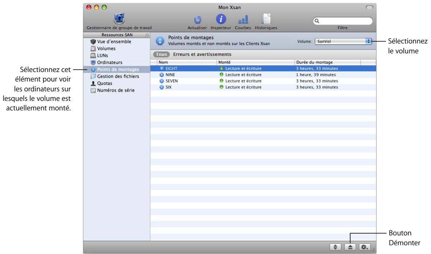This screenshot has width=431, height=254.
Task: Click the Ressources SAN header resize grip
Action: [x=147, y=35]
